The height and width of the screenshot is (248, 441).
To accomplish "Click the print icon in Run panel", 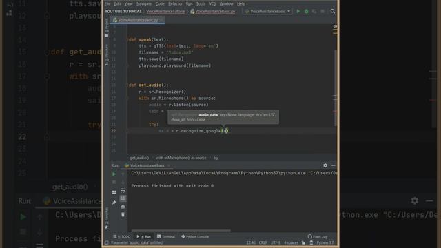I will click(x=123, y=207).
